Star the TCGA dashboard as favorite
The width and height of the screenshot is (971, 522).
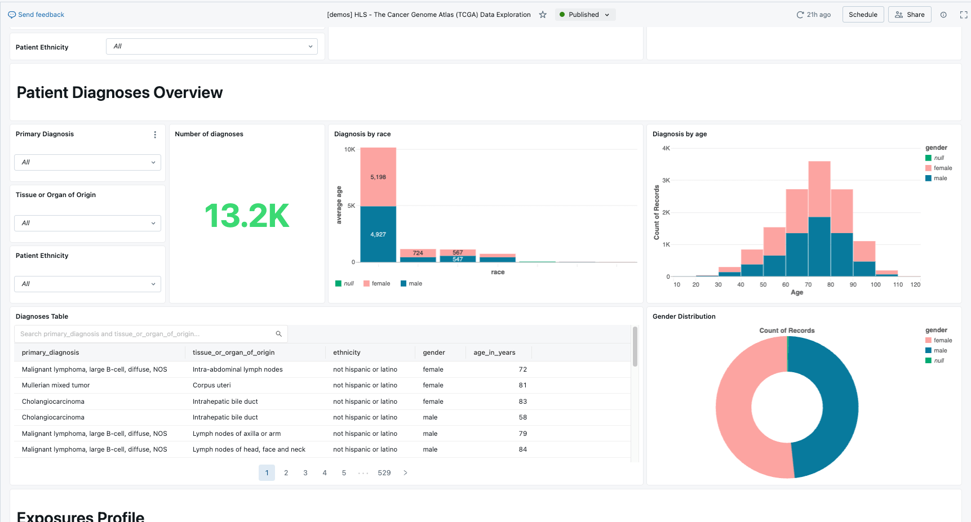pos(542,15)
